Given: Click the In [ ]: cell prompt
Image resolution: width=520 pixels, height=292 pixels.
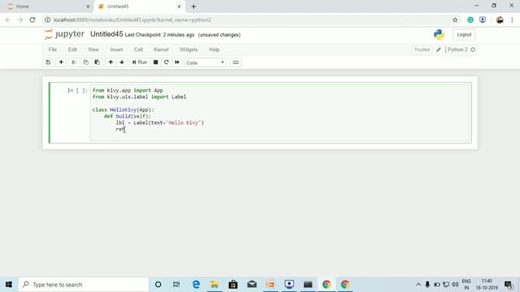Looking at the screenshot, I should (x=77, y=90).
